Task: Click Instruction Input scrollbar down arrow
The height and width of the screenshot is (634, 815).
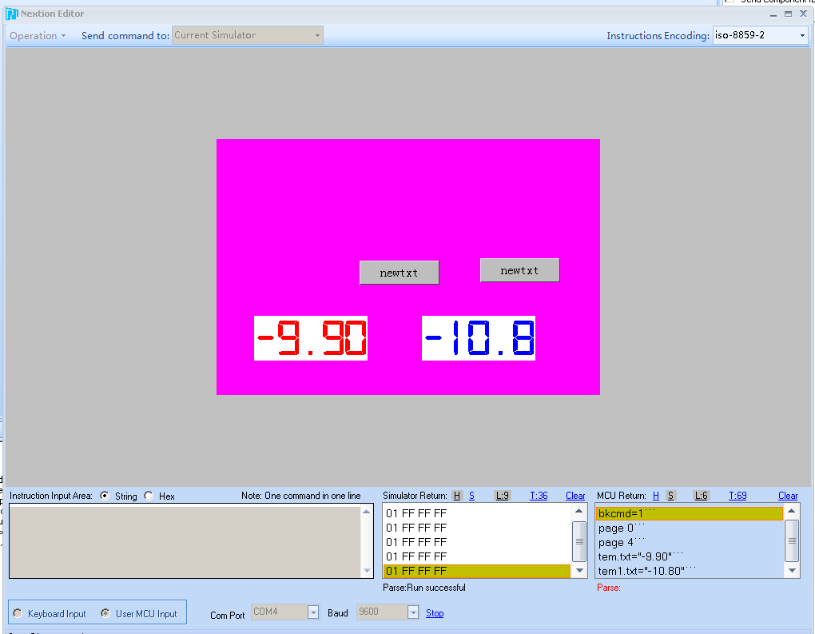Action: (367, 571)
